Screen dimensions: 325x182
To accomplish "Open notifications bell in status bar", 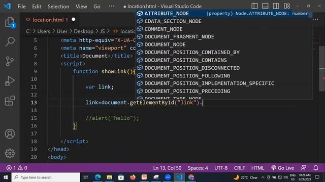I will pos(316,168).
